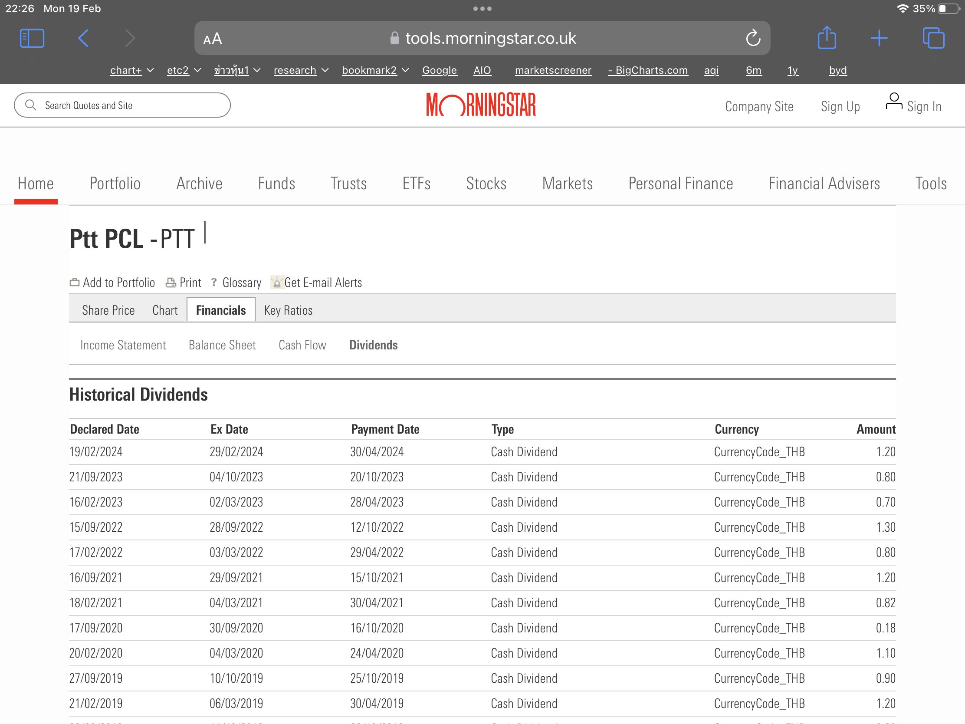Click the Morningstar logo
This screenshot has height=724, width=965.
(481, 105)
